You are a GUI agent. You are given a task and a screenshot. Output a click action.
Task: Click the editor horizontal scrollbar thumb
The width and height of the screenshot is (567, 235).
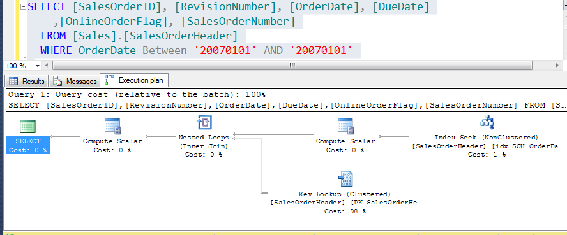tap(292, 66)
